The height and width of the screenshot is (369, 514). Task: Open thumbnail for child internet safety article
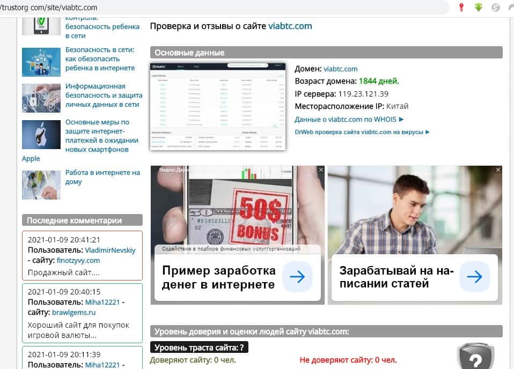pos(41,62)
